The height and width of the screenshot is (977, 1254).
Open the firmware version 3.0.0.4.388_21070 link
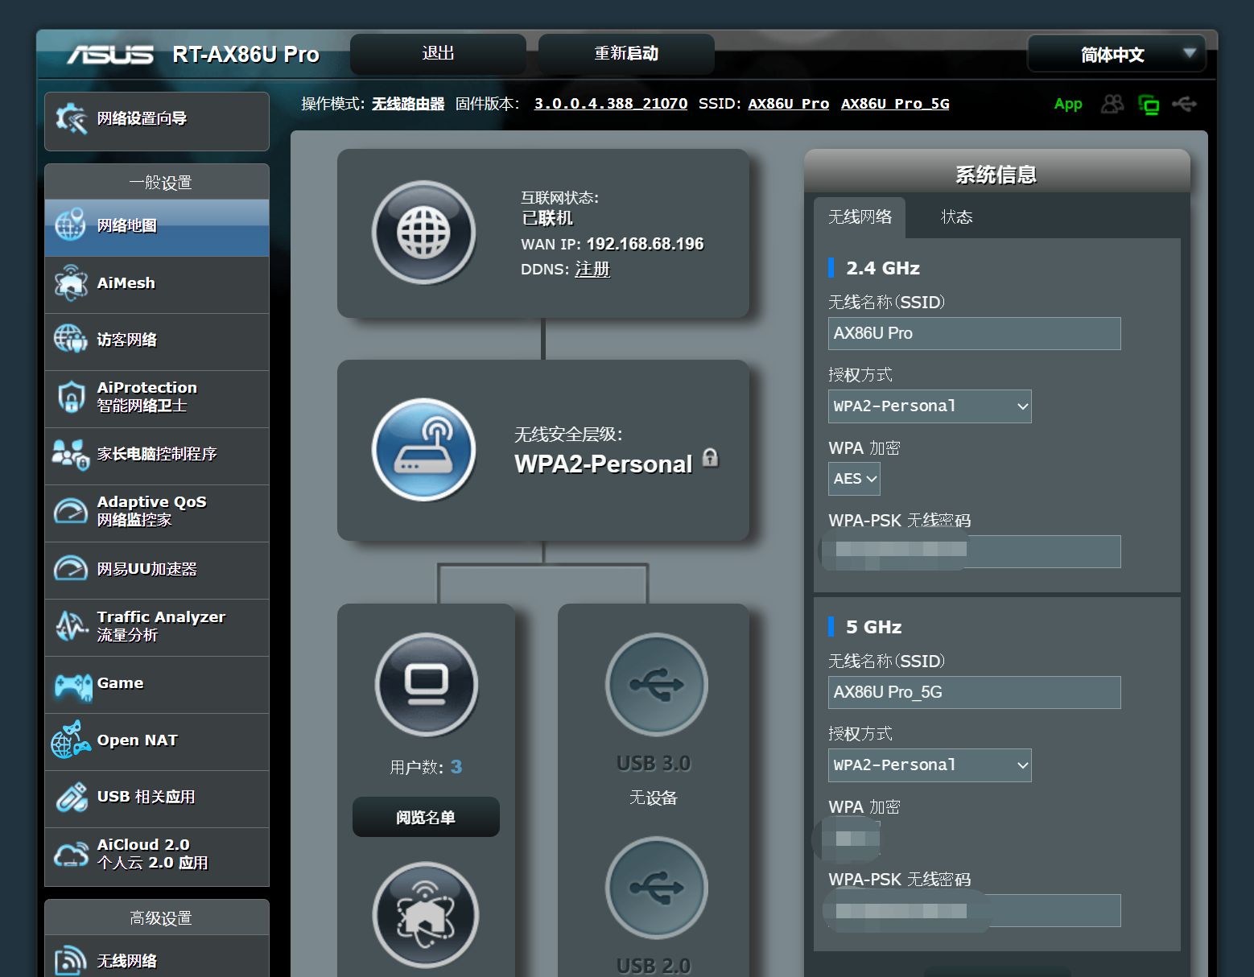(611, 104)
